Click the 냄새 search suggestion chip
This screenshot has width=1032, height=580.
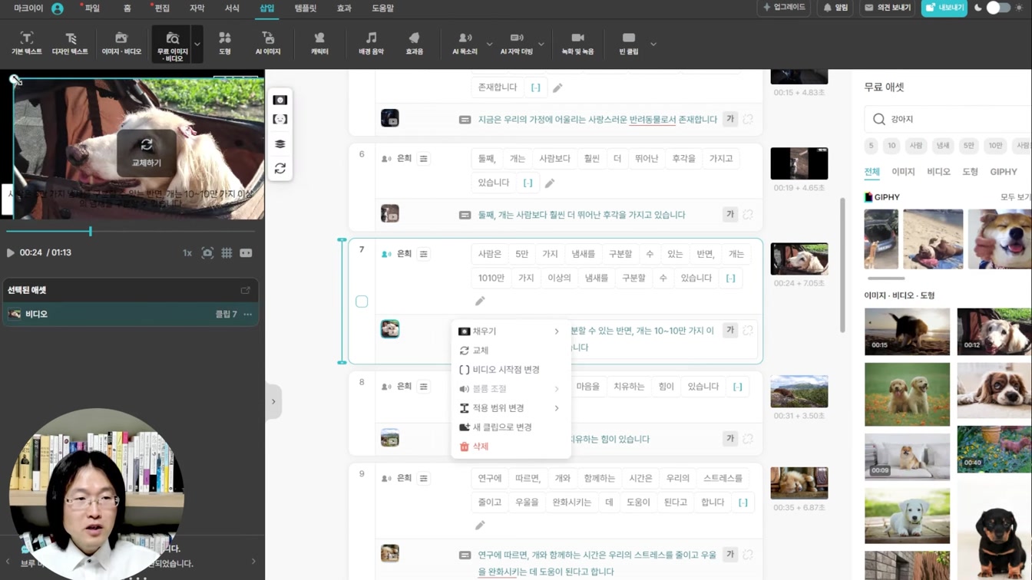point(942,145)
